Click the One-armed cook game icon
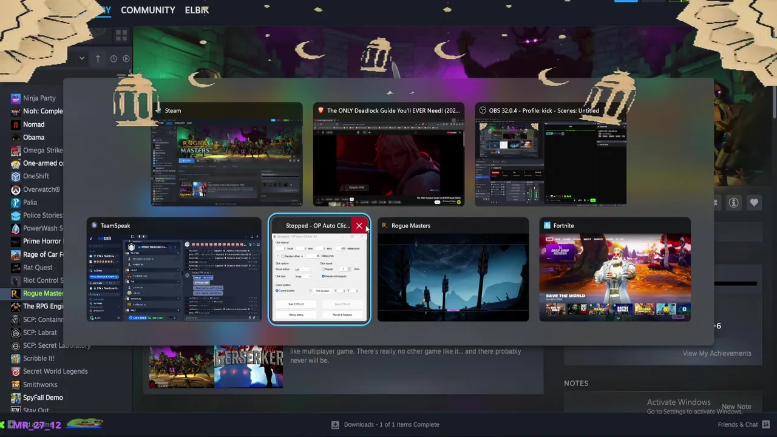Image resolution: width=777 pixels, height=437 pixels. point(16,163)
